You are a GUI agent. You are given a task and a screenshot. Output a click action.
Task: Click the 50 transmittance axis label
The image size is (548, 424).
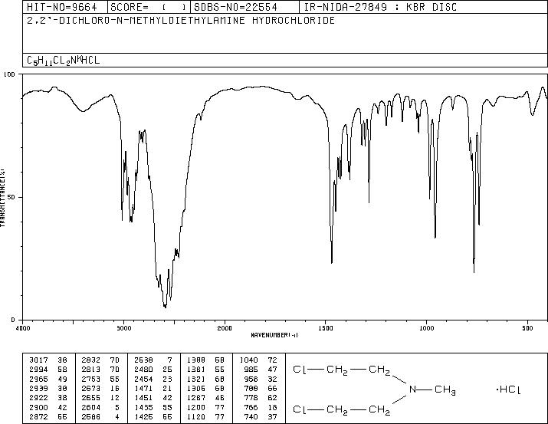[11, 197]
